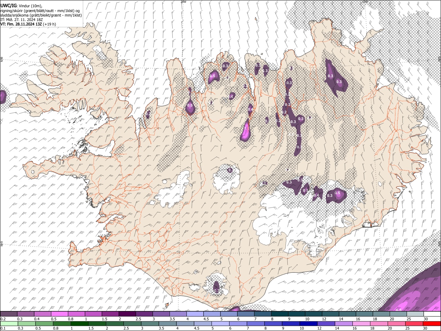This screenshot has width=441, height=331.
Task: Click the 'VT: Fim. 28.11.2024 13Z (+19 h)' line
Action: [28, 24]
